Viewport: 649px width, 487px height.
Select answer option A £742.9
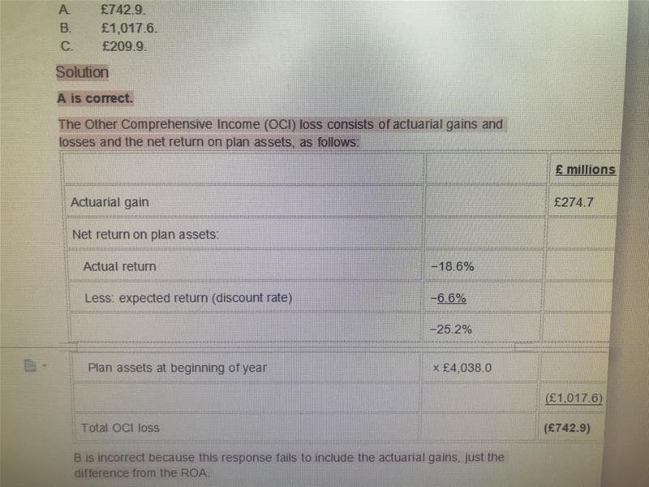[102, 9]
